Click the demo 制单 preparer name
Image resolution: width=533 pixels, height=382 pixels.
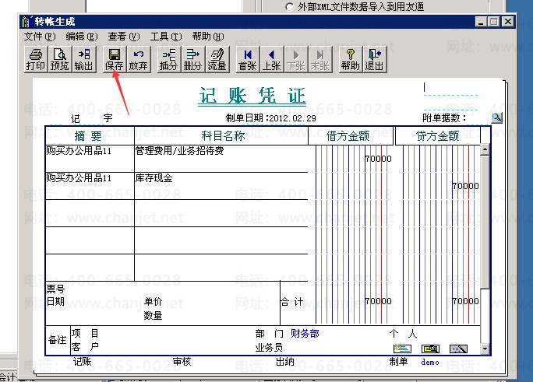(430, 363)
